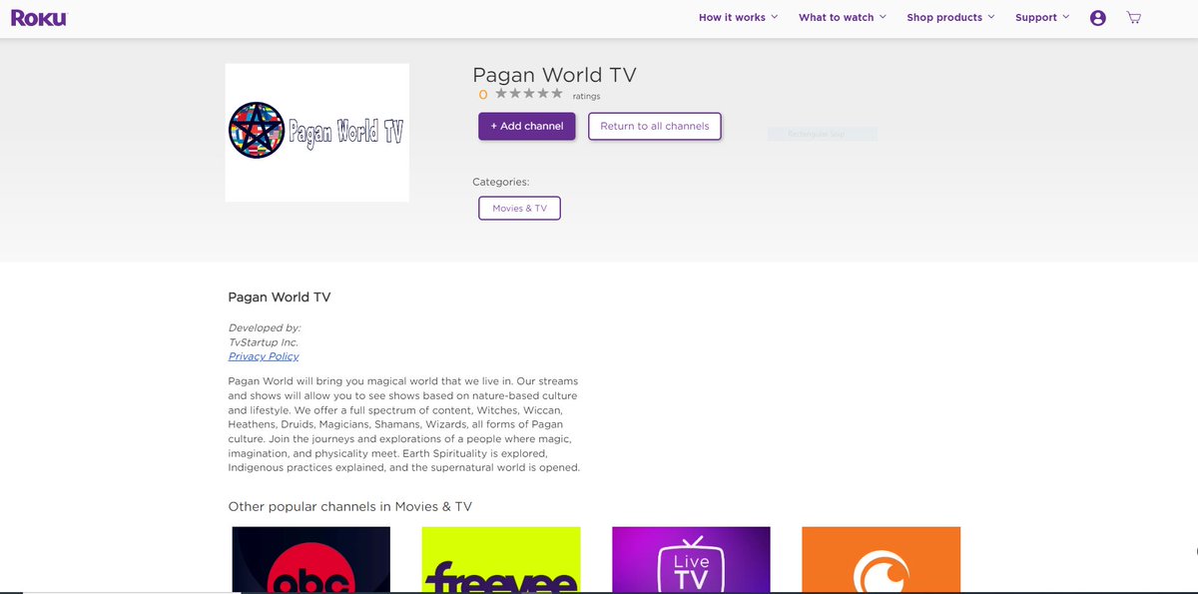Open the orange Crunchyroll channel tile

(x=881, y=560)
